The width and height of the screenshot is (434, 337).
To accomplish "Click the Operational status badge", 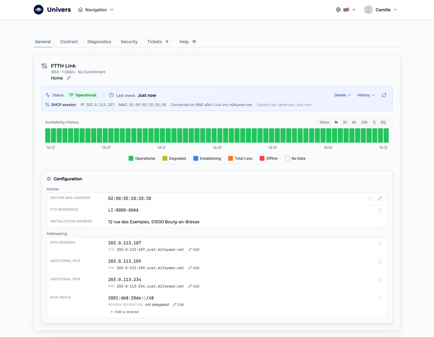I will coord(82,95).
